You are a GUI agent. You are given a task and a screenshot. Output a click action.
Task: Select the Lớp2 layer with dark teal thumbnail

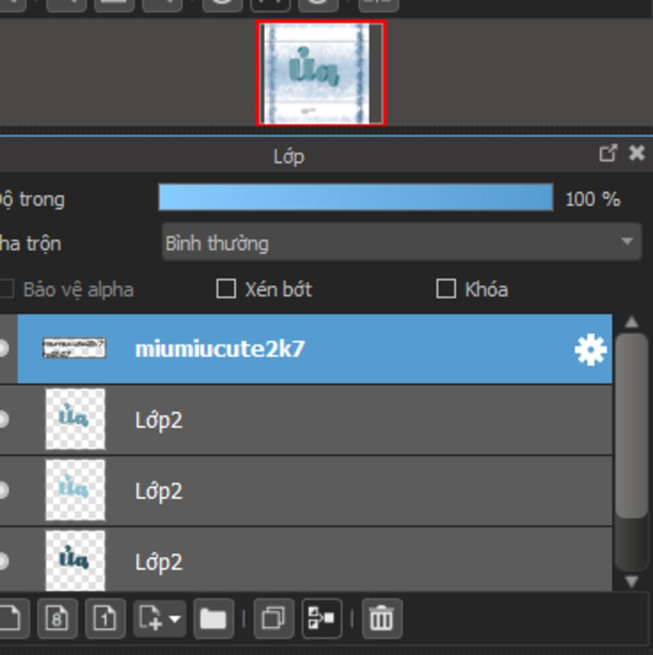pyautogui.click(x=306, y=560)
